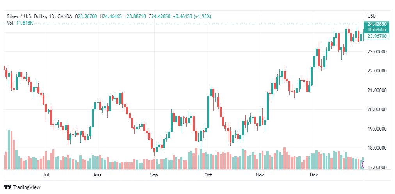Open the USD currency selector

point(372,16)
